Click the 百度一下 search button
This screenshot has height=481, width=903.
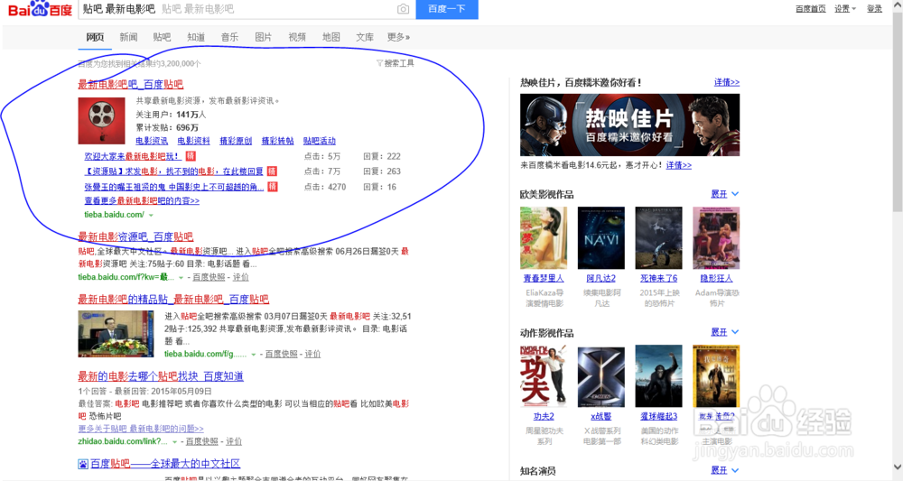[x=447, y=9]
